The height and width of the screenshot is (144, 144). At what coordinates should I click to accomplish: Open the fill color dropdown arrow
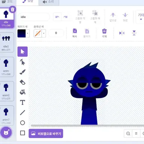point(28,33)
